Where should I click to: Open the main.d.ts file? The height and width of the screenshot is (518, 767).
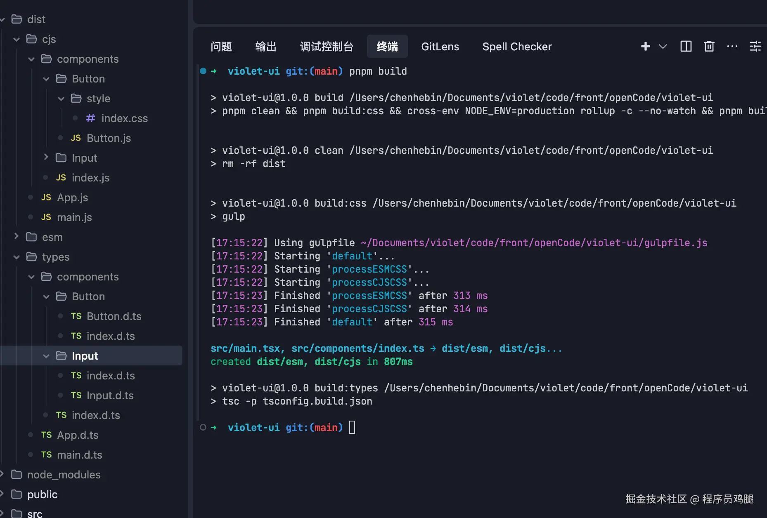tap(80, 455)
